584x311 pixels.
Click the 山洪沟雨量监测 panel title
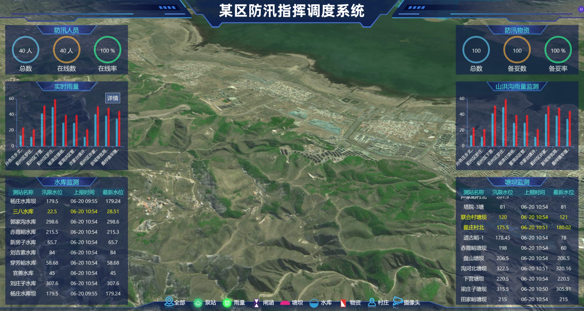pyautogui.click(x=517, y=87)
